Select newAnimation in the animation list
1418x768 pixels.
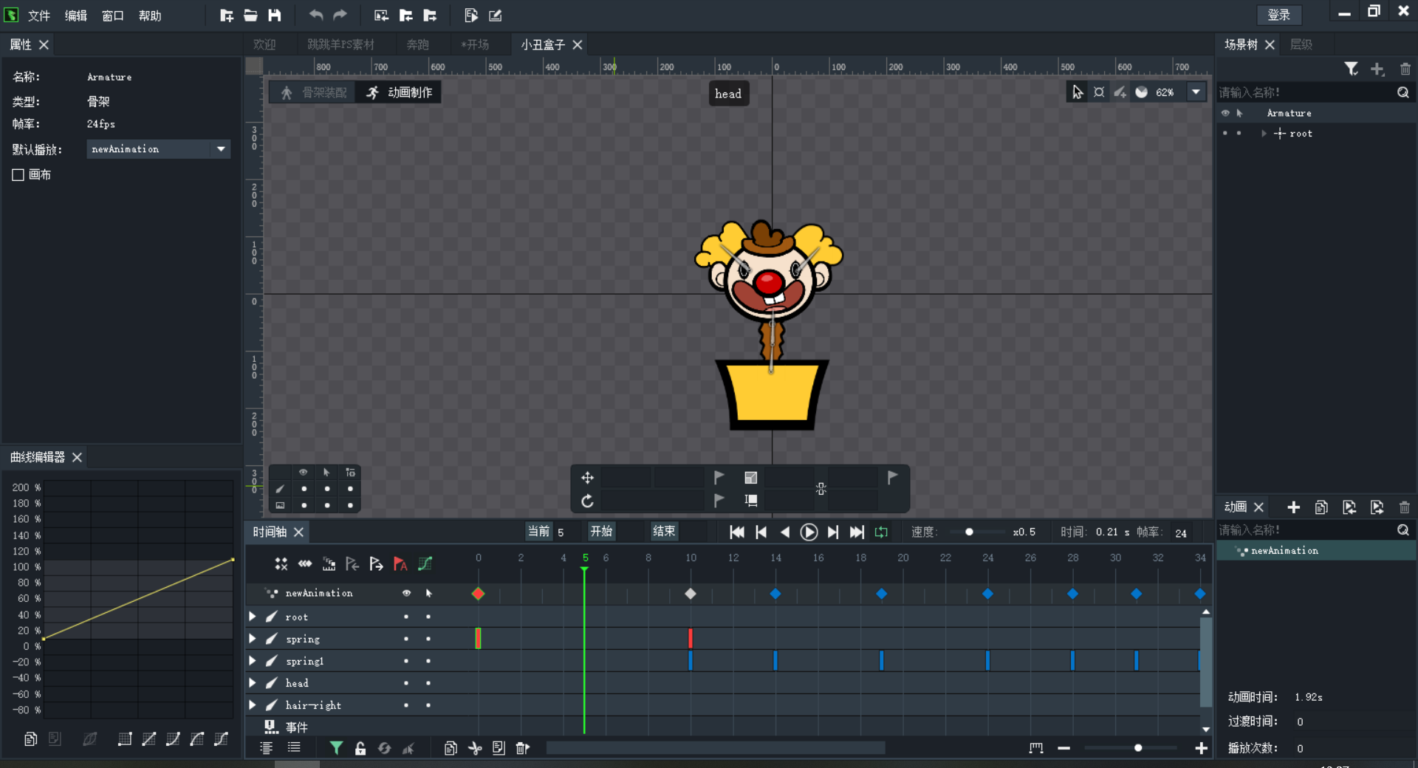pyautogui.click(x=1317, y=551)
